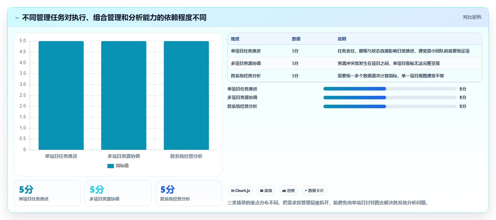Click the 单项目任务推进 x-axis label
Image resolution: width=496 pixels, height=220 pixels.
coord(61,156)
